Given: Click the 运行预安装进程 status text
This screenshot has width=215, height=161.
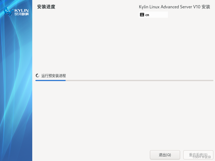Looking at the screenshot, I should coord(53,76).
